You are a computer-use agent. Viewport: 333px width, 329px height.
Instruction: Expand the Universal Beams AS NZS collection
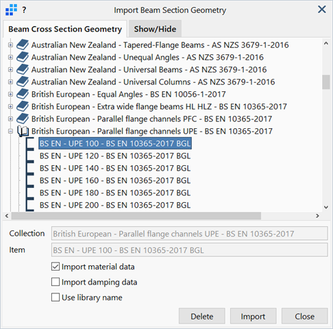(x=10, y=69)
